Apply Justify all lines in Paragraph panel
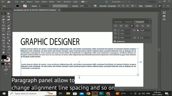The height and width of the screenshot is (96, 172). tap(148, 26)
